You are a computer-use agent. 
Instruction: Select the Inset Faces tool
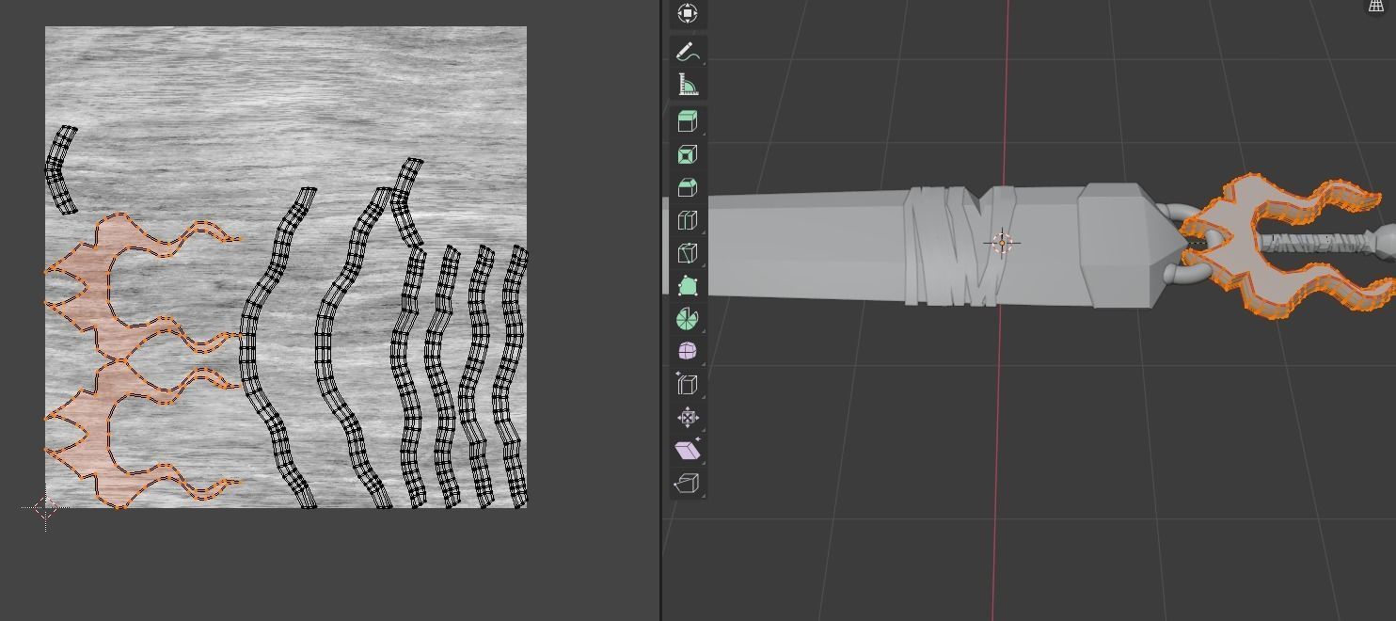pyautogui.click(x=688, y=154)
